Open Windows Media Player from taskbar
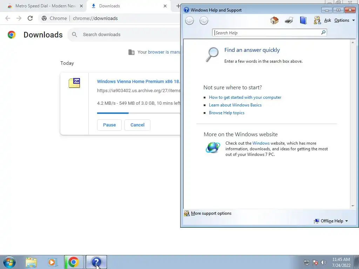 point(53,262)
